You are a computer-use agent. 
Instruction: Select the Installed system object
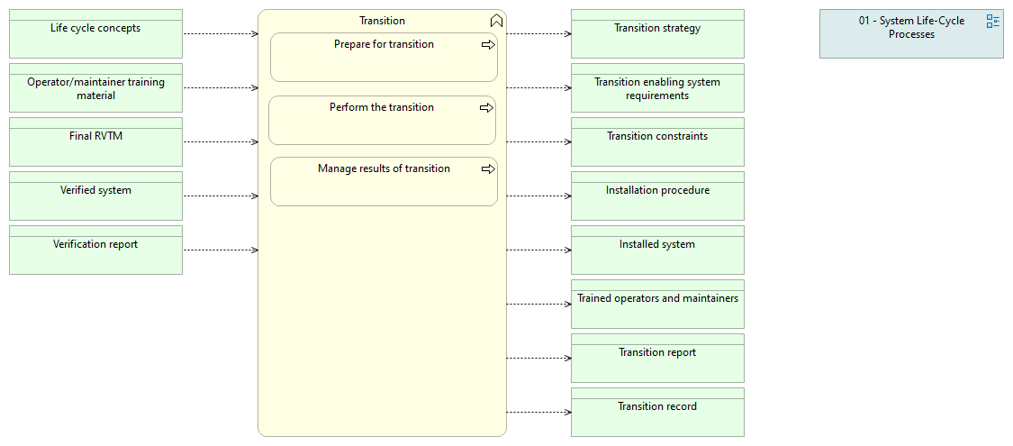657,250
